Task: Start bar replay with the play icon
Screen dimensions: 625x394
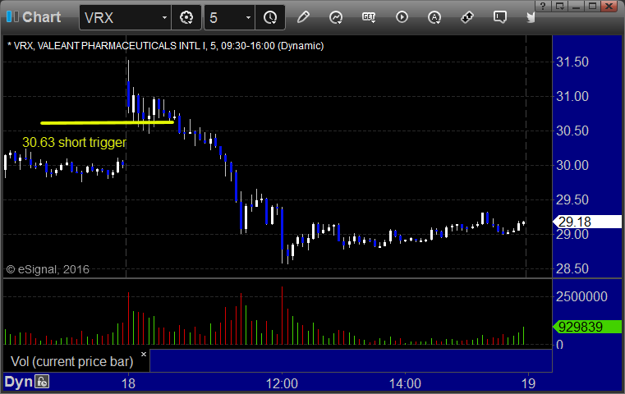Action: pyautogui.click(x=402, y=17)
